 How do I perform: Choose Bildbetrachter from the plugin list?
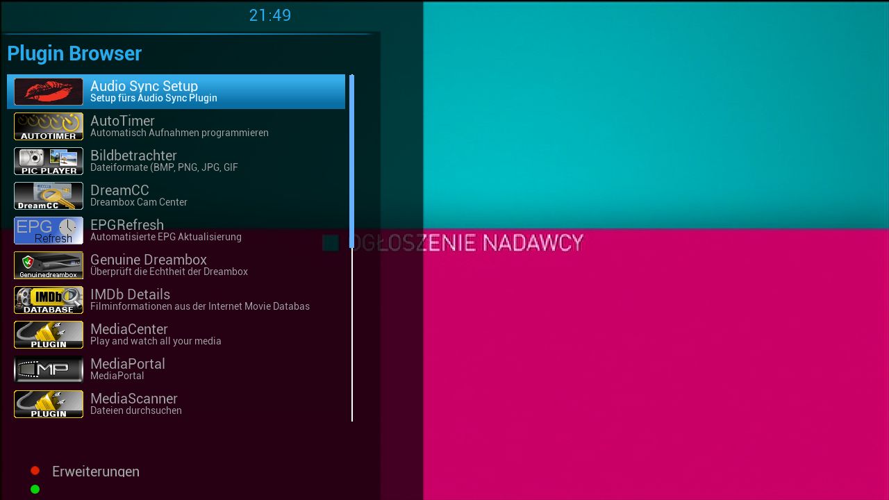click(x=133, y=156)
